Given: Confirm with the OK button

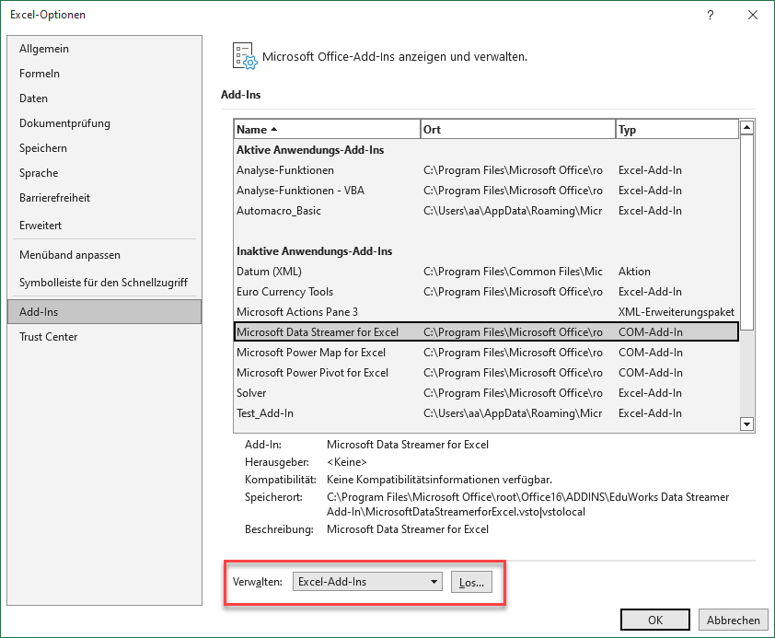Looking at the screenshot, I should pyautogui.click(x=655, y=620).
